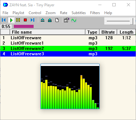This screenshot has width=136, height=120.
Task: Sort by the File name column header
Action: (47, 32)
